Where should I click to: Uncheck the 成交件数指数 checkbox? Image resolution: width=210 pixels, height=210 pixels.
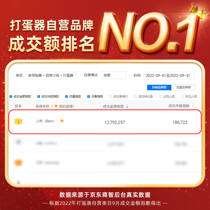39,96
